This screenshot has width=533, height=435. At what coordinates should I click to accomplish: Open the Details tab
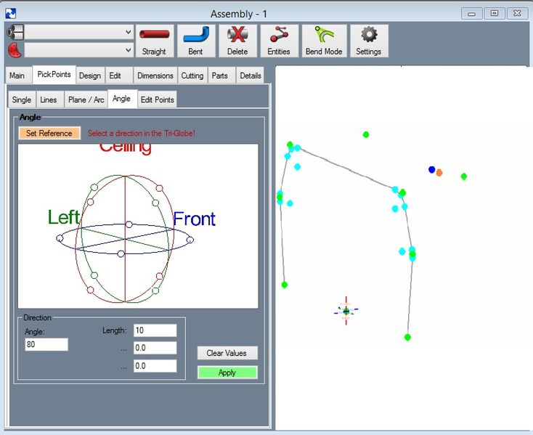(251, 76)
